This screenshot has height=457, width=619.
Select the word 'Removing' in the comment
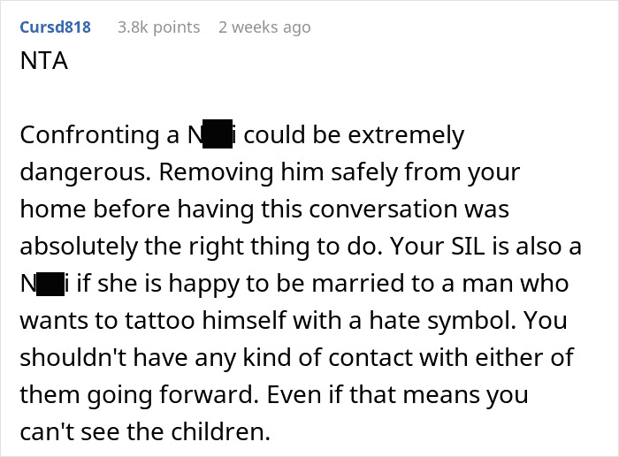click(x=216, y=172)
